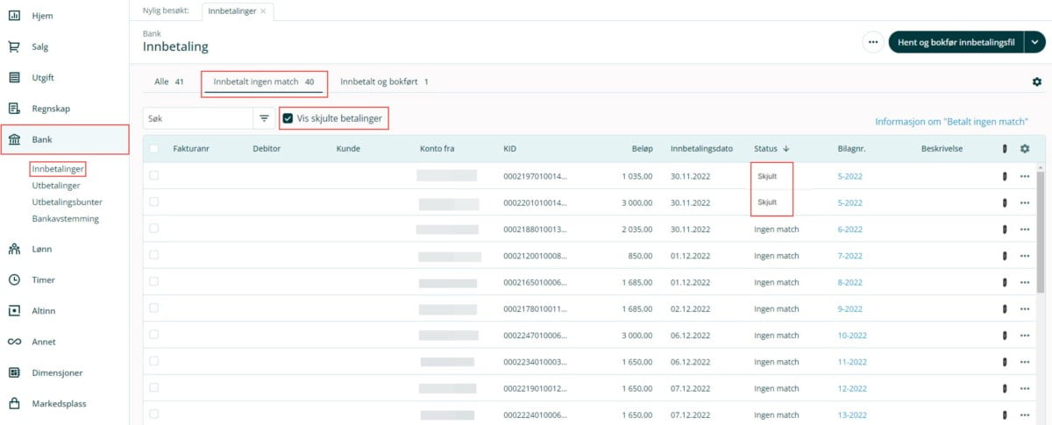The width and height of the screenshot is (1052, 425).
Task: Click the Søk search input field
Action: (x=198, y=118)
